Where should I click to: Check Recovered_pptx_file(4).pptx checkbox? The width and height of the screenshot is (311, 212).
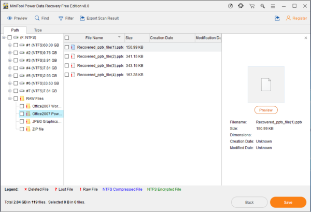point(67,75)
